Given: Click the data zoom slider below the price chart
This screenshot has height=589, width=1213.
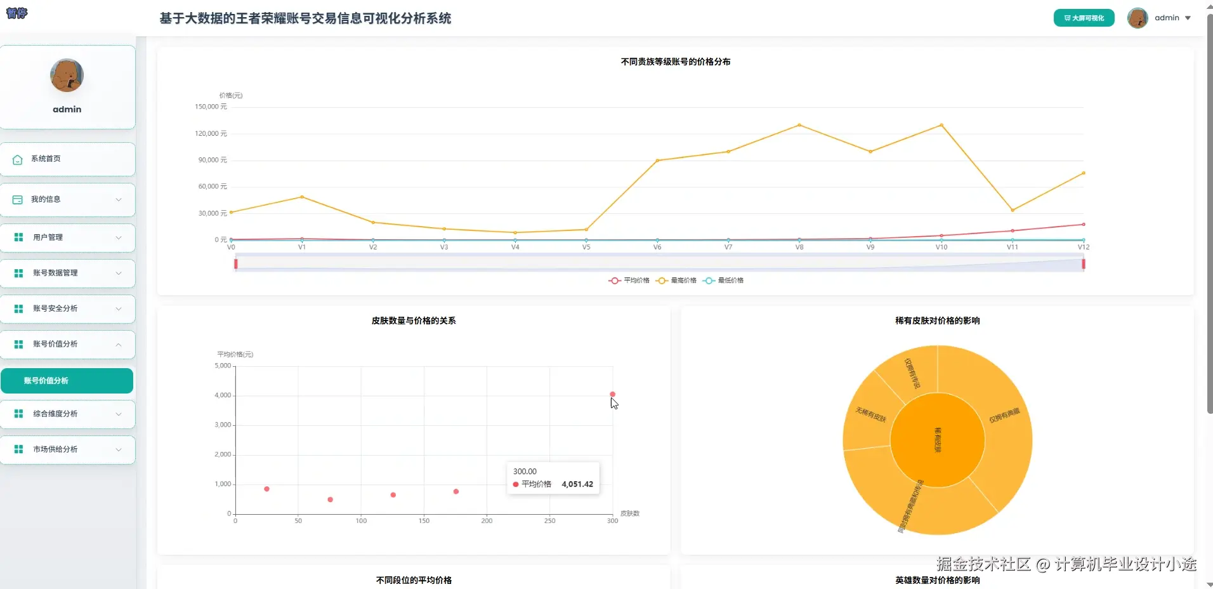Looking at the screenshot, I should click(660, 263).
